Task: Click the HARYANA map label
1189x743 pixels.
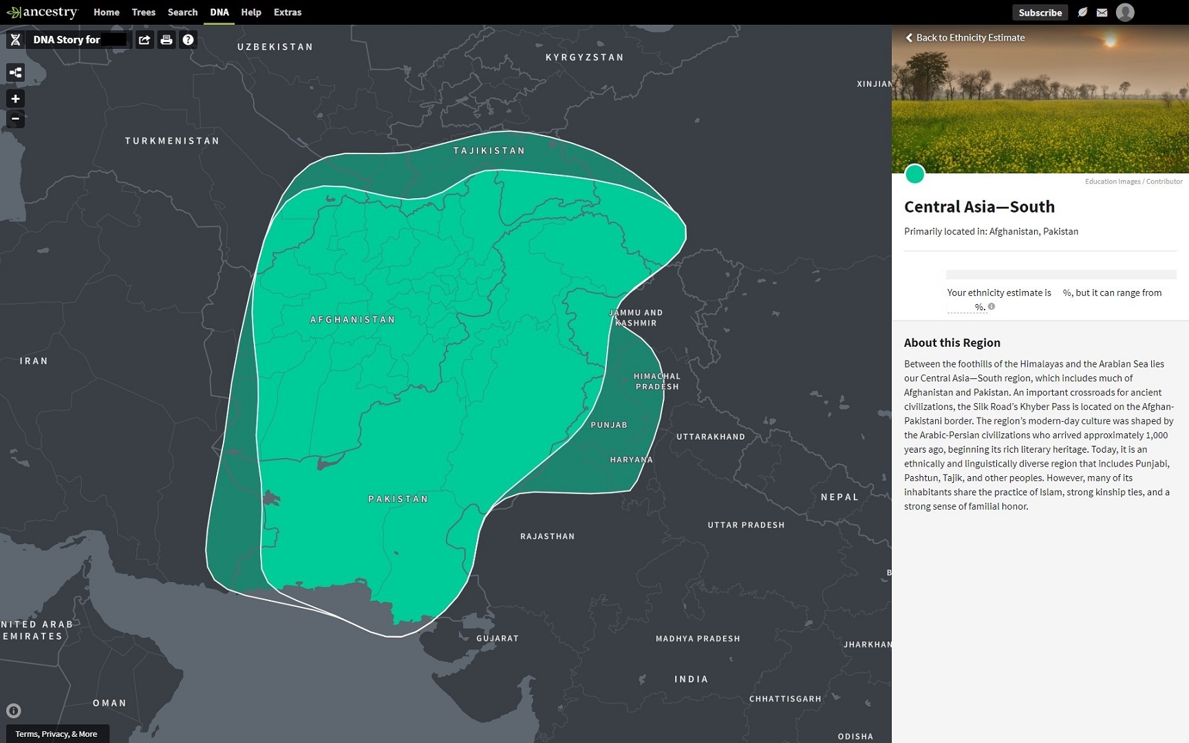Action: [631, 460]
